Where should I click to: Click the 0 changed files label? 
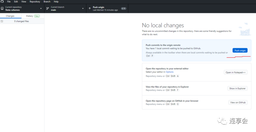click(21, 21)
